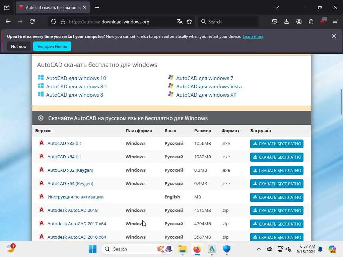The width and height of the screenshot is (343, 257).
Task: Go back to the previous page
Action: point(8,22)
